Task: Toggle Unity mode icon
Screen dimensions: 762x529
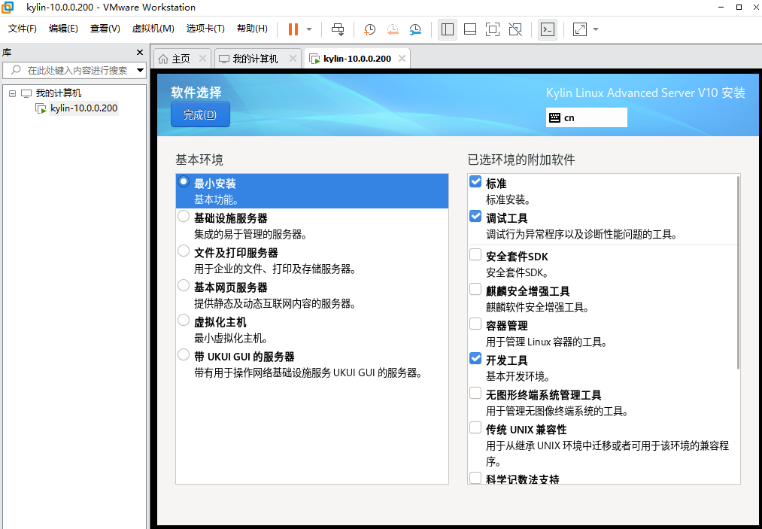Action: (x=515, y=29)
